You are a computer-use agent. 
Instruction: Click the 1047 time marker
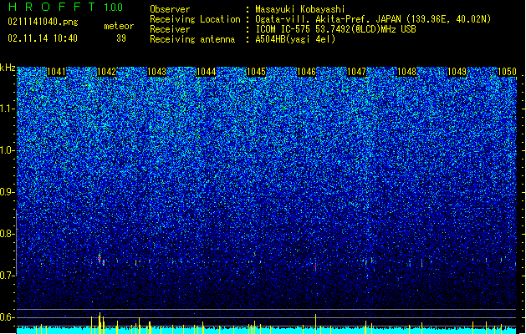pos(356,72)
